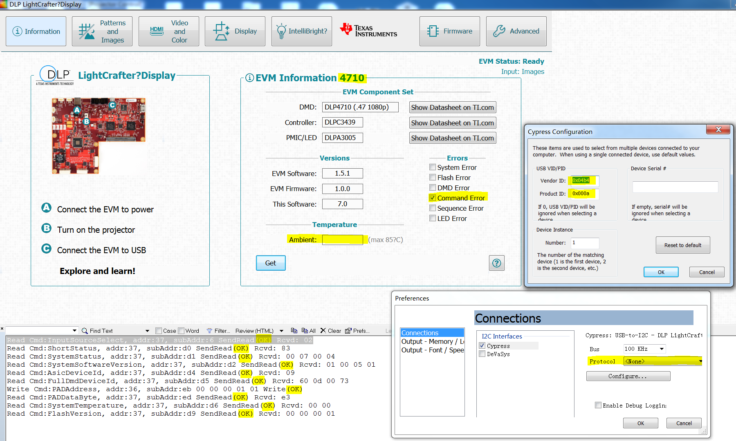This screenshot has width=736, height=441.
Task: Enable the Word search checkbox
Action: pos(181,331)
